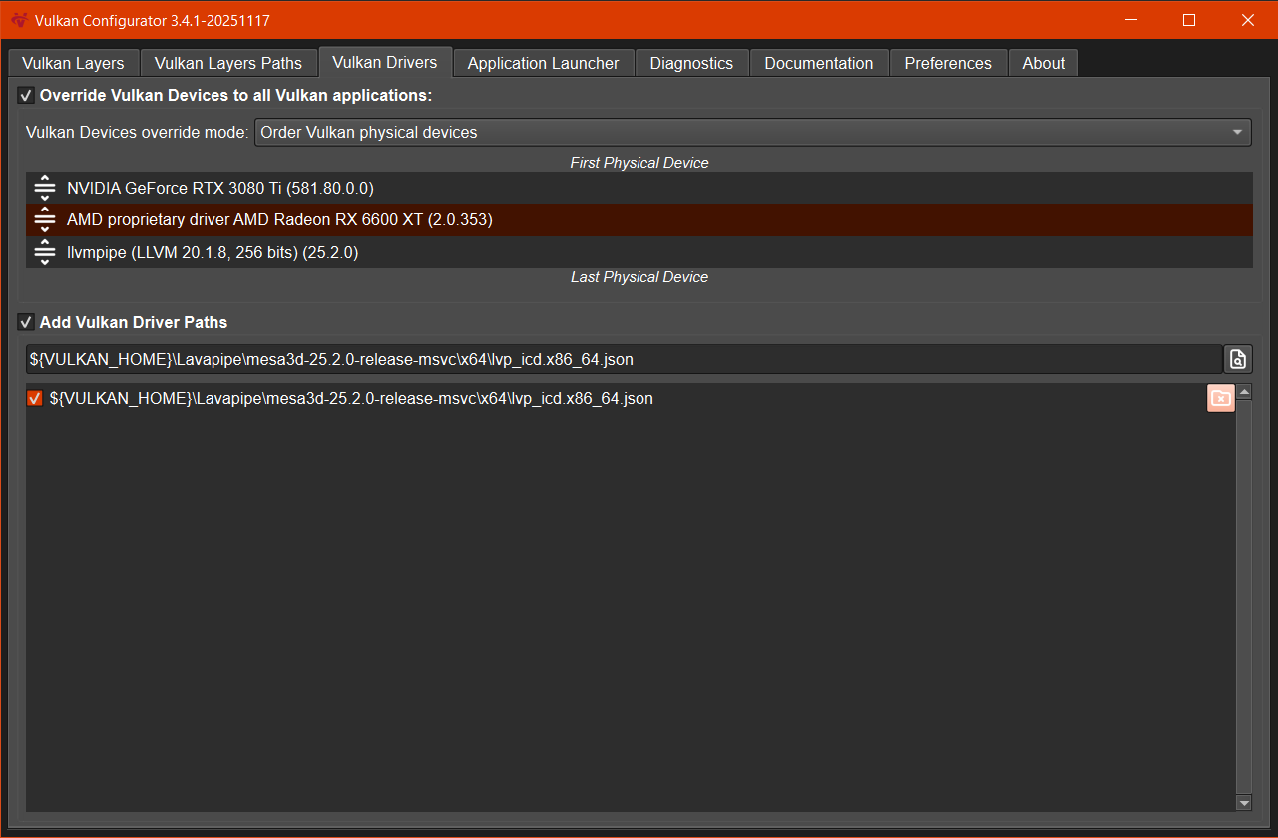
Task: Click the browse driver file icon
Action: point(1238,359)
